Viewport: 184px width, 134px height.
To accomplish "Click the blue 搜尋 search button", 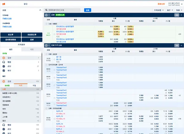I will tap(87, 10).
